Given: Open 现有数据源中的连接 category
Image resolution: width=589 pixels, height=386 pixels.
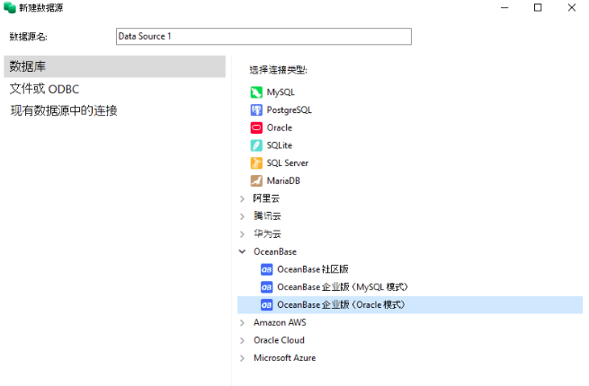Looking at the screenshot, I should 64,110.
